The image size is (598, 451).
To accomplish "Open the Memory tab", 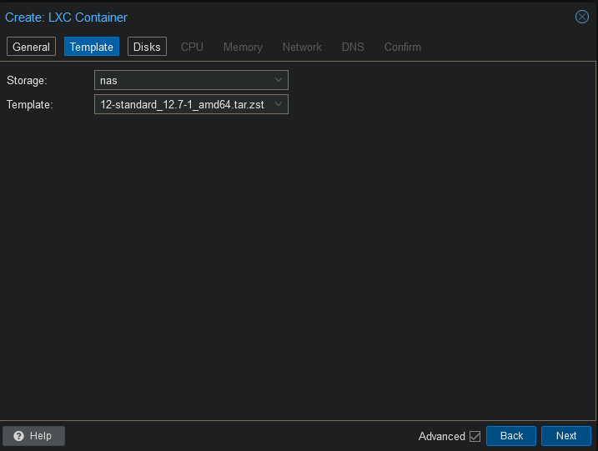I will pyautogui.click(x=243, y=47).
